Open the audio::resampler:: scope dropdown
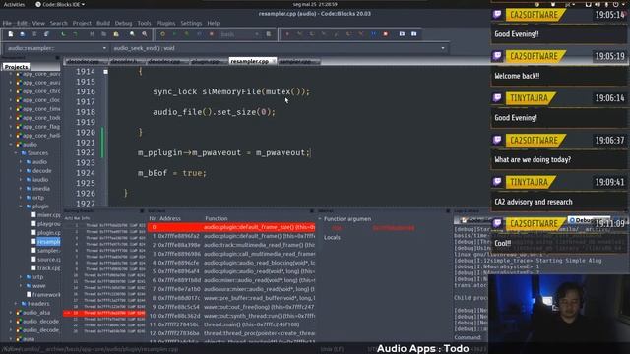Image resolution: width=630 pixels, height=354 pixels. coord(57,48)
